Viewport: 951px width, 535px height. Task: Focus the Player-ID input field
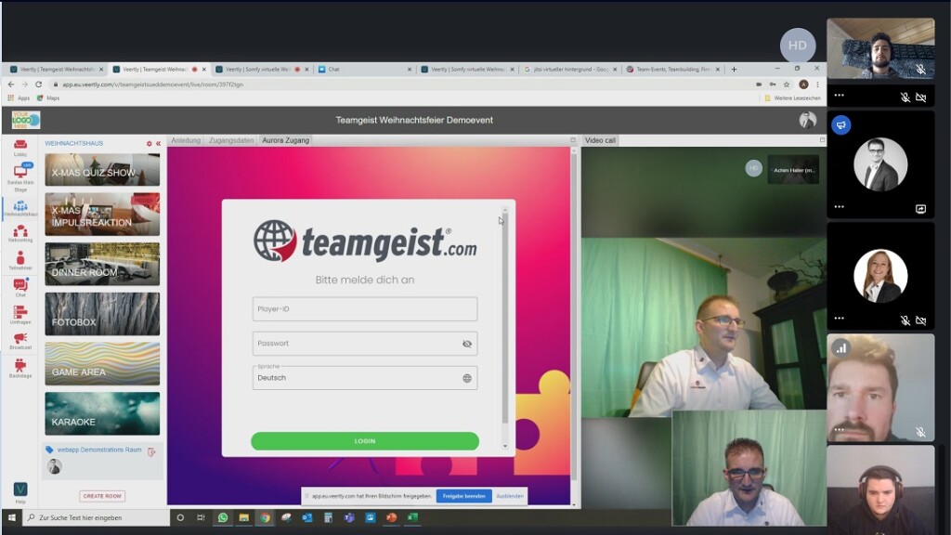364,308
